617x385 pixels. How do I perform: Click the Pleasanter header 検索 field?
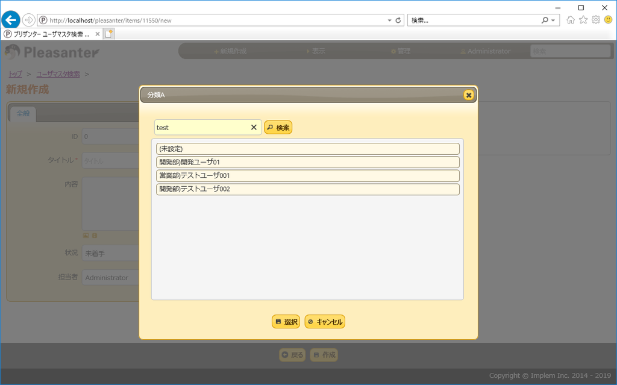[571, 51]
